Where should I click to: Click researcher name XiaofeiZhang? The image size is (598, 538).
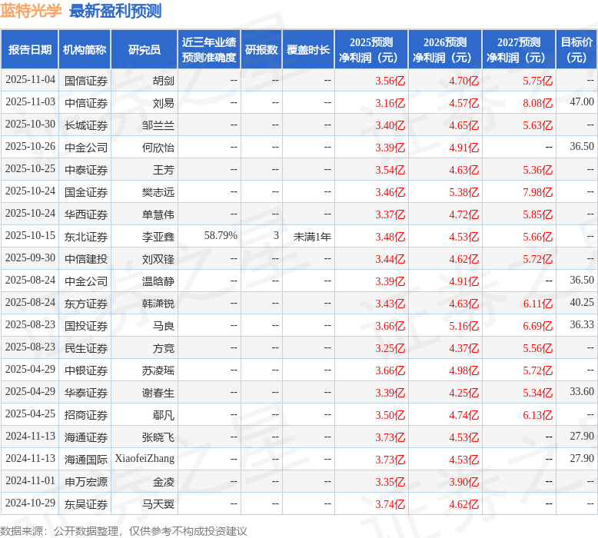(x=145, y=458)
